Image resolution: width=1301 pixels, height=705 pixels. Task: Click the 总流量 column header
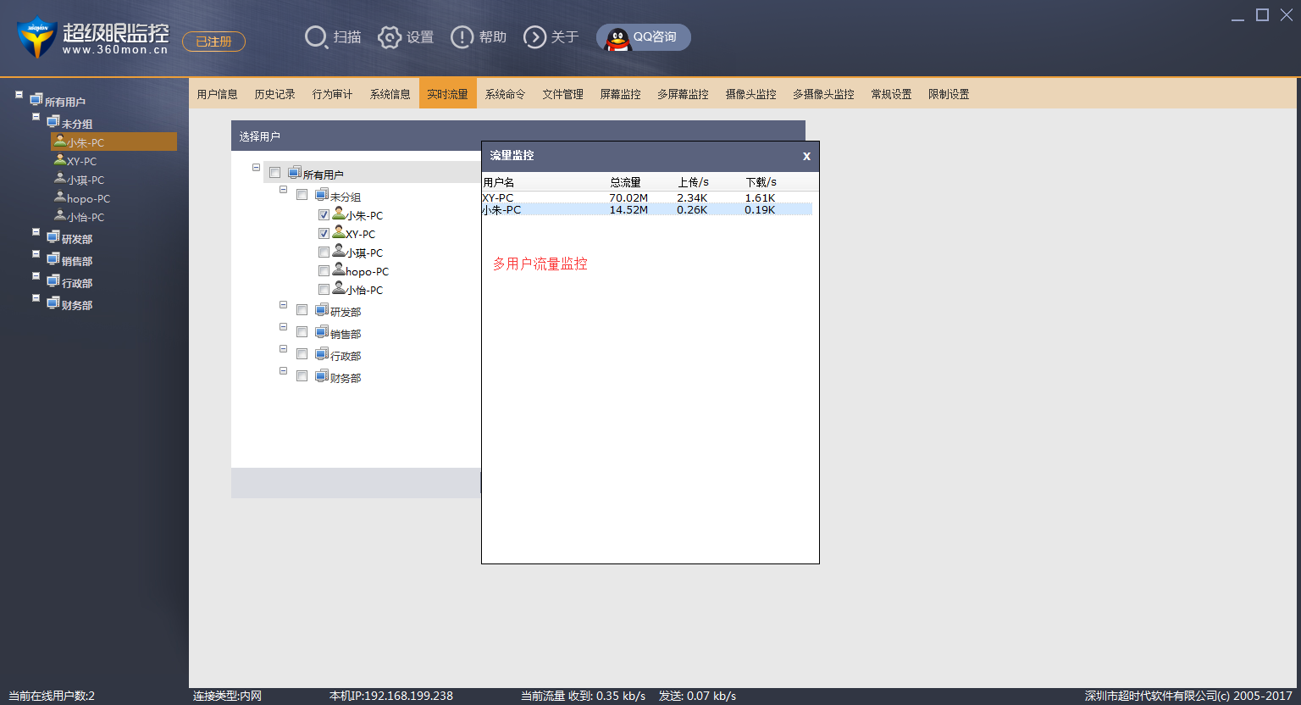click(625, 182)
